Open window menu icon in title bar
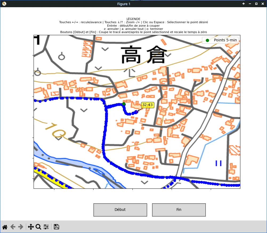Image resolution: width=267 pixels, height=233 pixels. (x=4, y=4)
